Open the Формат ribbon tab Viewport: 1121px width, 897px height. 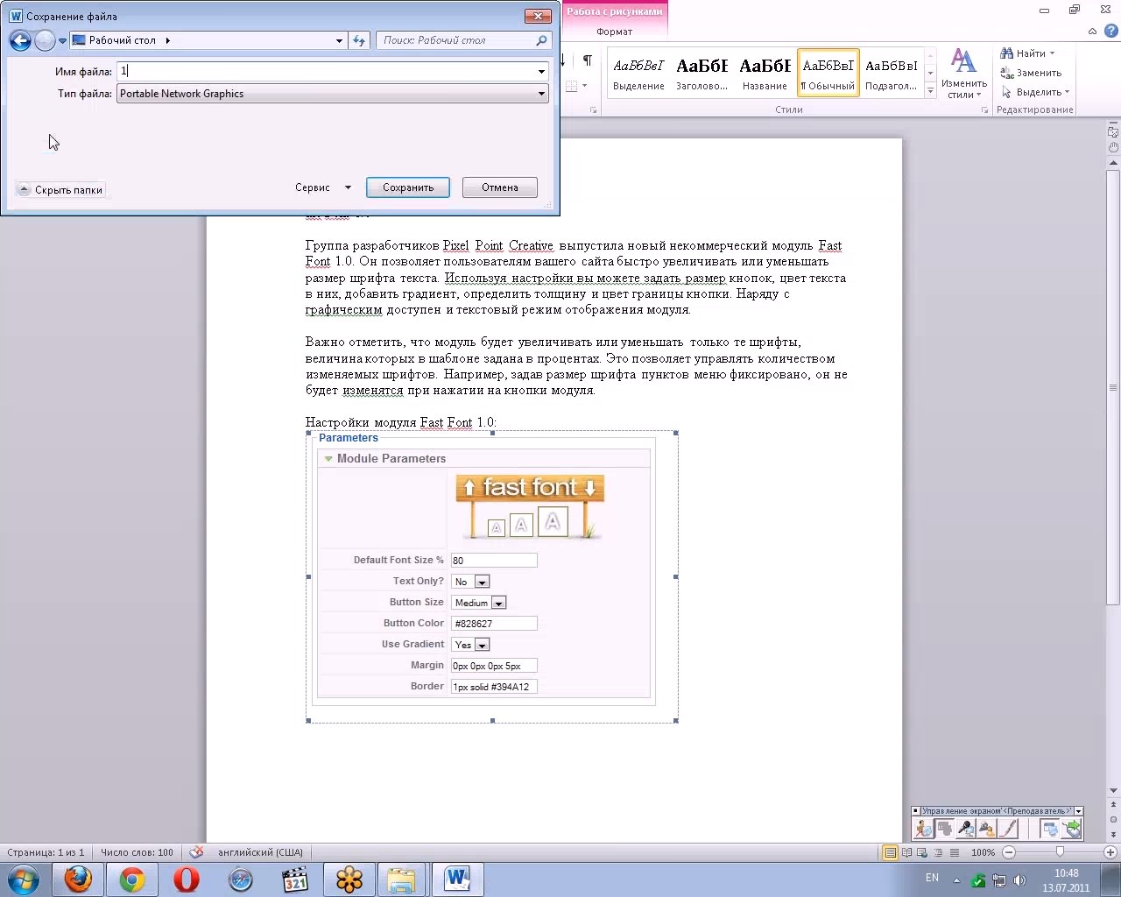click(x=614, y=32)
